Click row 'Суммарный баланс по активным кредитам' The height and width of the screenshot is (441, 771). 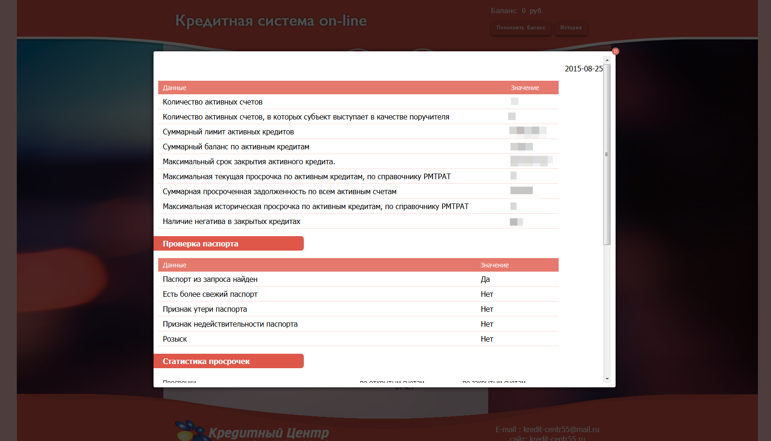tap(358, 147)
